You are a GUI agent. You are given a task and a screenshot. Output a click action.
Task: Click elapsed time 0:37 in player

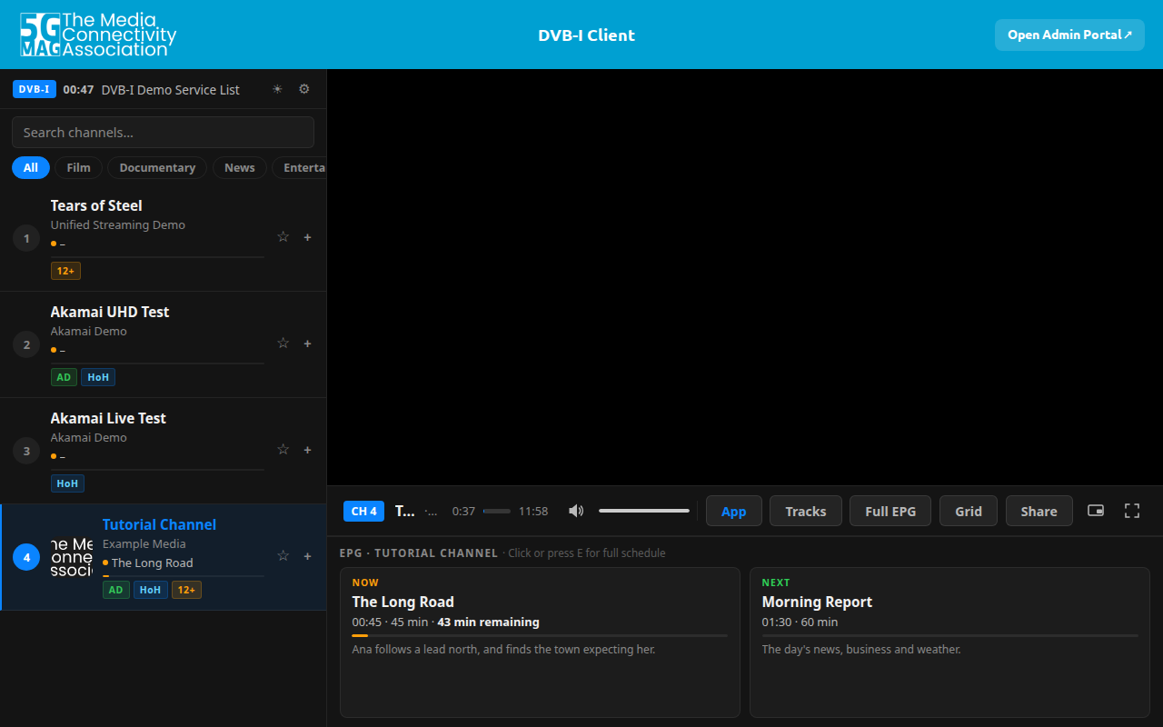pyautogui.click(x=463, y=511)
